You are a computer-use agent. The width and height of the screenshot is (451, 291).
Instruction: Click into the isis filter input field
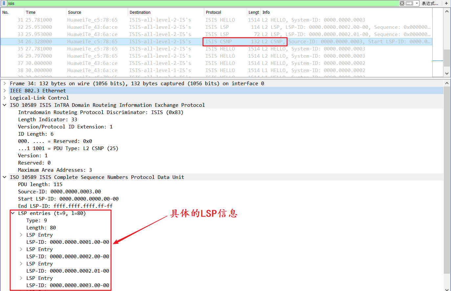point(203,3)
